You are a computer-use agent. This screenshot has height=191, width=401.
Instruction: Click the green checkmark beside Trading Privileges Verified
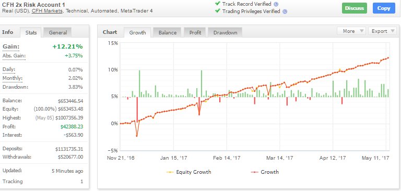click(x=218, y=11)
